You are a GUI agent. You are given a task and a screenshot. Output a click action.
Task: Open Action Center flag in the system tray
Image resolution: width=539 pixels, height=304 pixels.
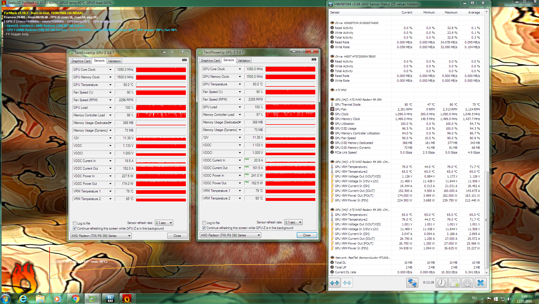(489, 299)
